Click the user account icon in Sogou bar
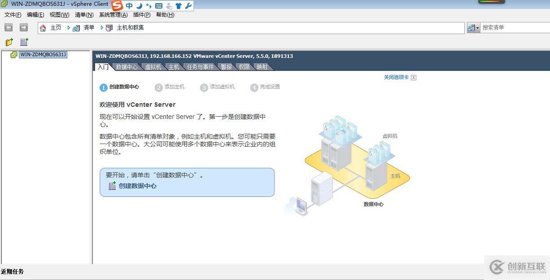 [169, 6]
